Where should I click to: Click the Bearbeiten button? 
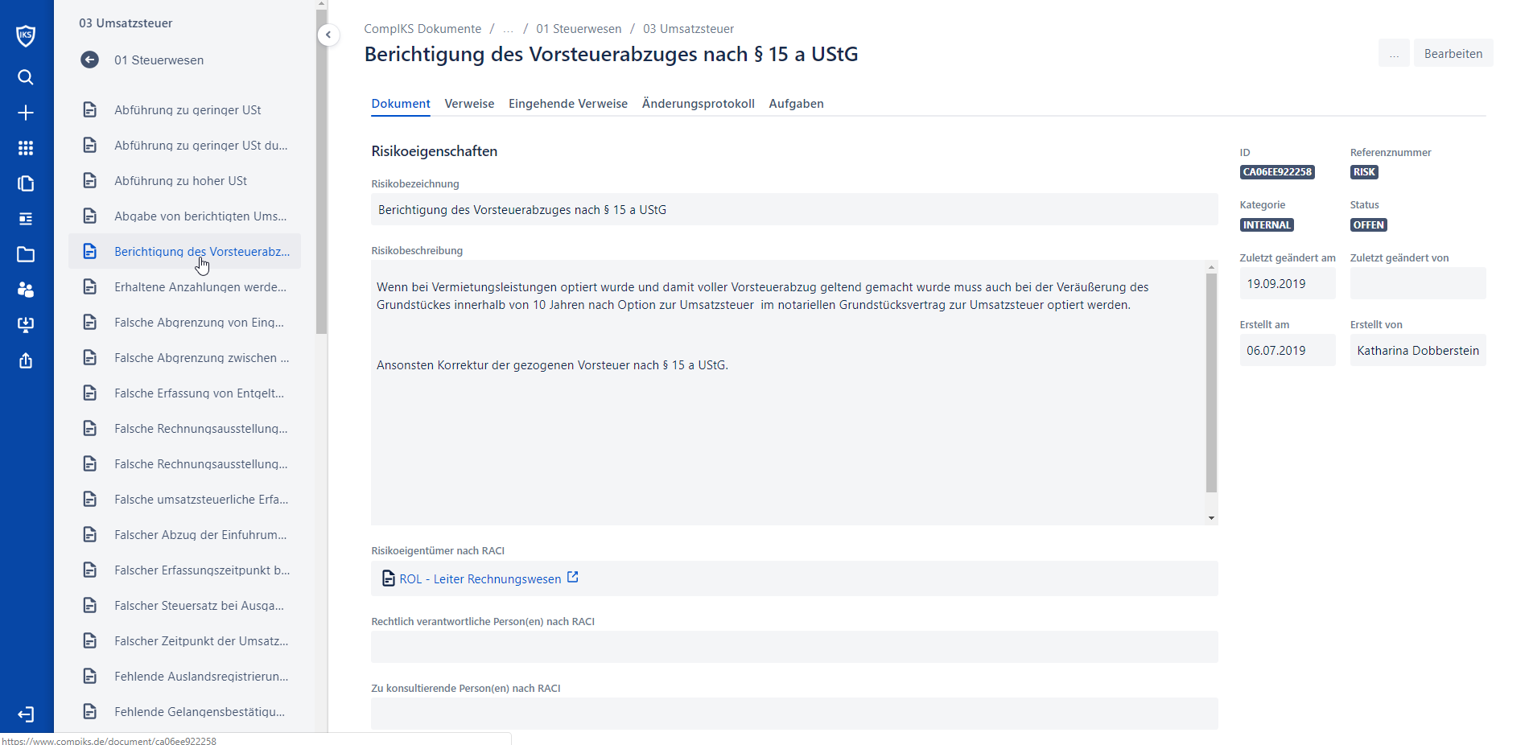pyautogui.click(x=1453, y=53)
